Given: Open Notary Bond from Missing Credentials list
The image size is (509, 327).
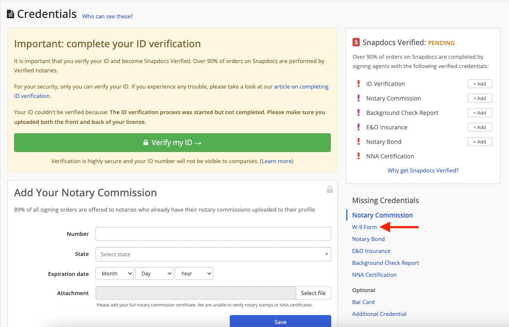Looking at the screenshot, I should click(368, 239).
